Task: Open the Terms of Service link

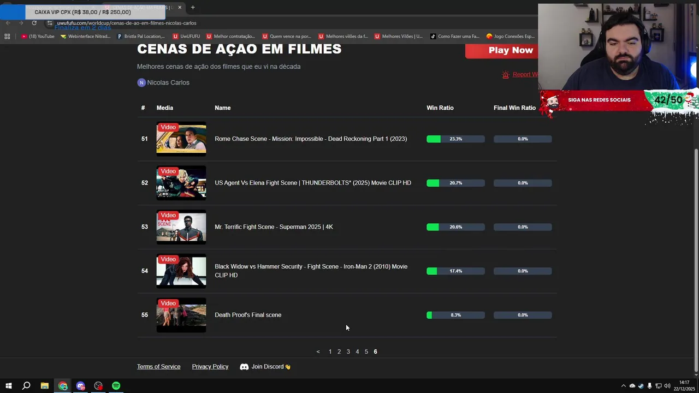Action: (158, 367)
